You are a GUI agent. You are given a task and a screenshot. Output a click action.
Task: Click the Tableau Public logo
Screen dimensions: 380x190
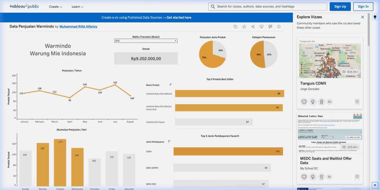(x=24, y=7)
